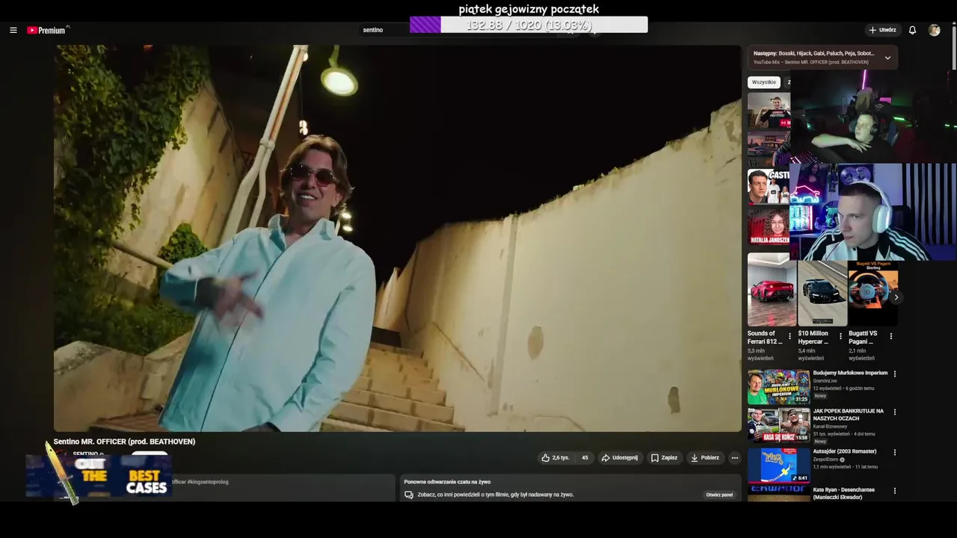Open the Natalia Janoszek video thumbnail
The image size is (957, 538).
pyautogui.click(x=769, y=226)
